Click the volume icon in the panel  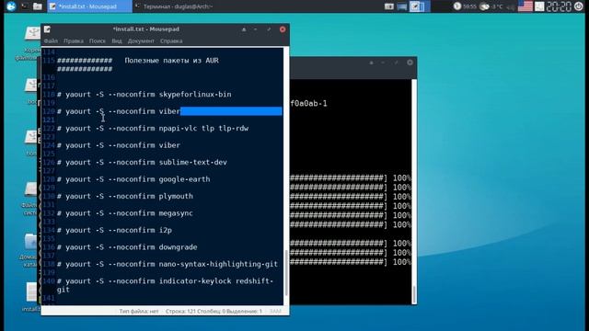[x=511, y=6]
